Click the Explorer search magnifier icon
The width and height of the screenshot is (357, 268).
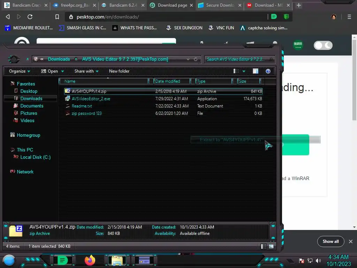[271, 59]
